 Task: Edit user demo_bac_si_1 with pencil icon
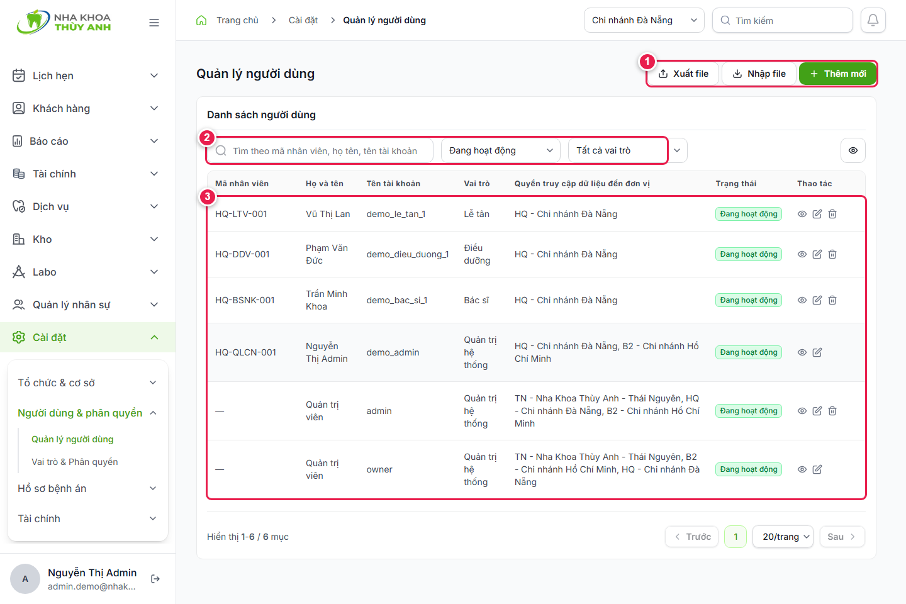tap(817, 300)
